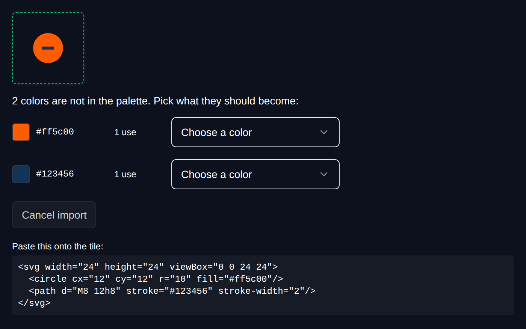The image size is (526, 329).
Task: Click the closing </svg> tag line
Action: [34, 303]
